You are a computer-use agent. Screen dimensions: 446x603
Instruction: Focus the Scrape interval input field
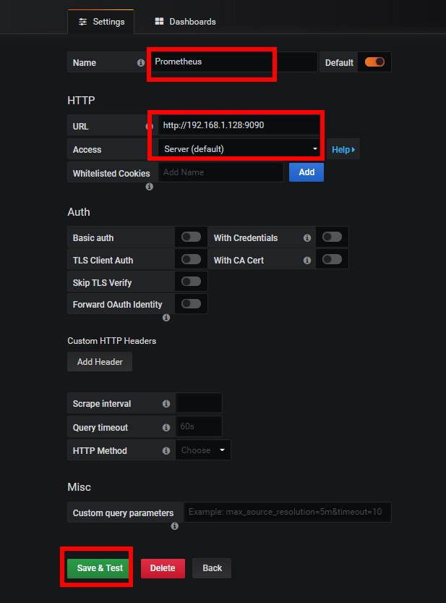pos(199,403)
